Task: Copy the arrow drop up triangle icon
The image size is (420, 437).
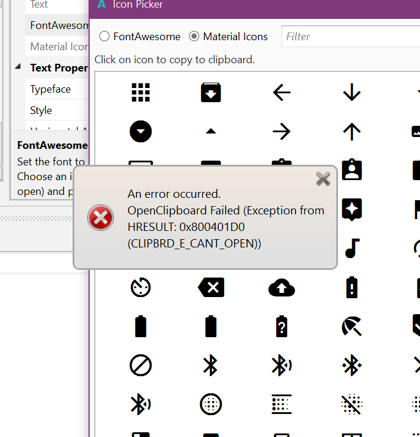Action: [211, 131]
